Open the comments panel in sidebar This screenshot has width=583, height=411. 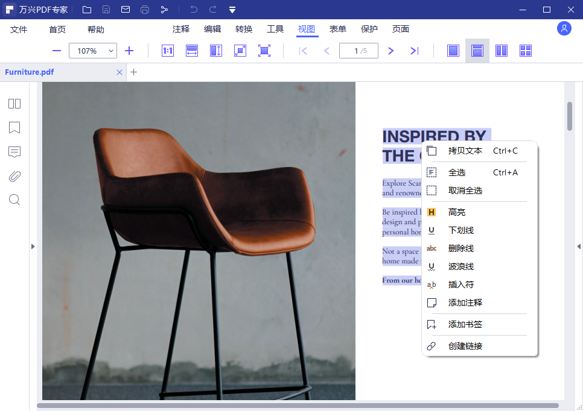14,152
